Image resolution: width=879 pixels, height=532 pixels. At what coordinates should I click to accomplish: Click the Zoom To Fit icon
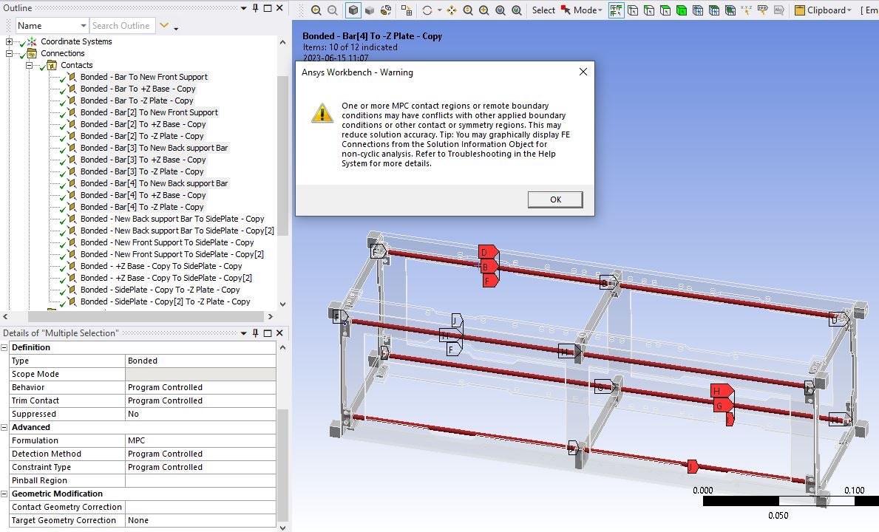click(500, 10)
